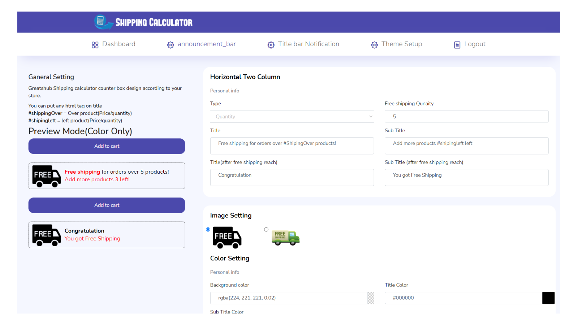Click the Dashboard grid icon
Image resolution: width=578 pixels, height=325 pixels.
(95, 45)
